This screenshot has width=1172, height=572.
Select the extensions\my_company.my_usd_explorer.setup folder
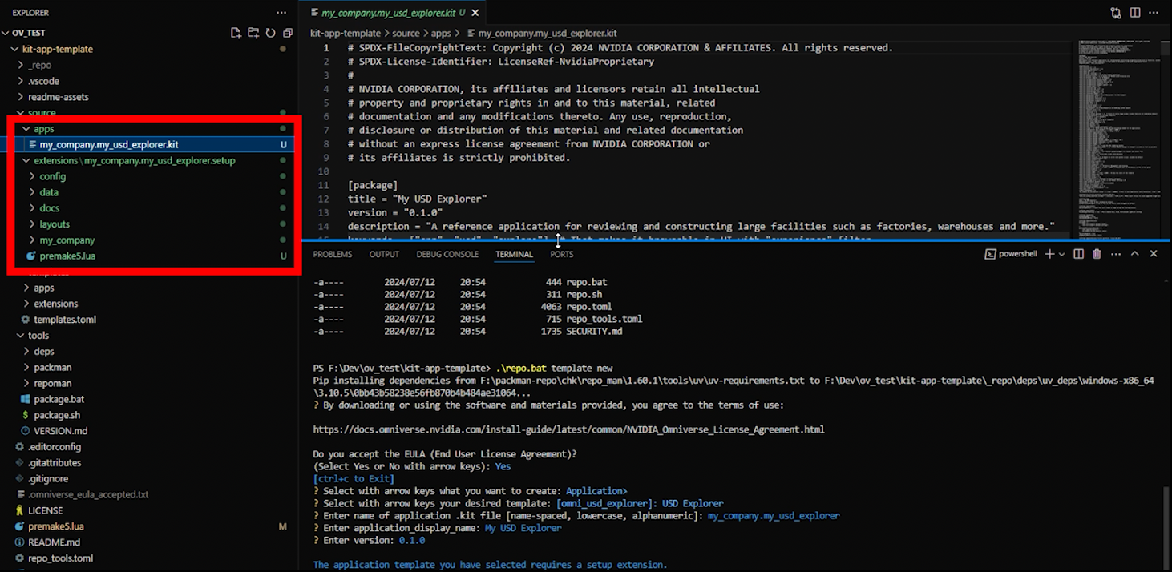point(135,160)
